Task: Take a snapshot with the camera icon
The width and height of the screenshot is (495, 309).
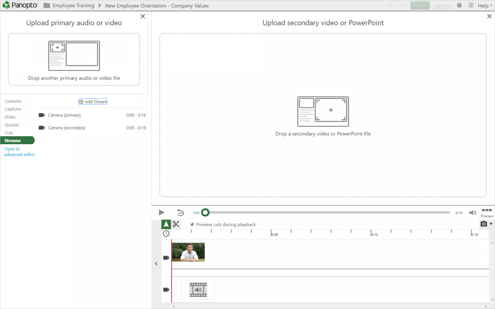Action: (x=483, y=224)
